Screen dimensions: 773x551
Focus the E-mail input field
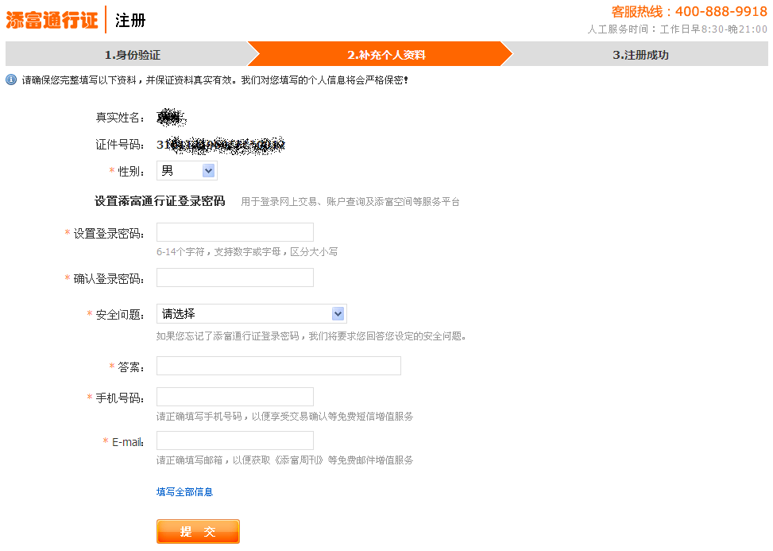pos(235,440)
